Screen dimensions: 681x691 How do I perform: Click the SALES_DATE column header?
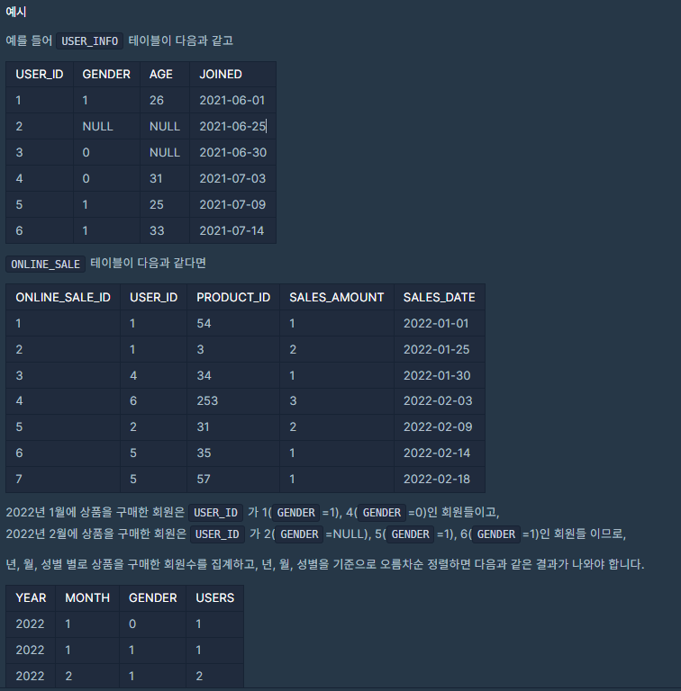(x=440, y=297)
